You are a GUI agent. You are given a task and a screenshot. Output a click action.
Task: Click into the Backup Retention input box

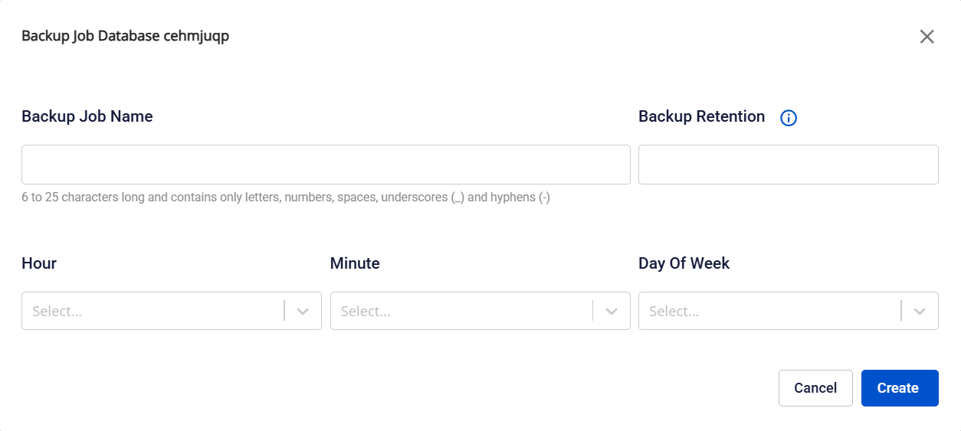point(788,165)
